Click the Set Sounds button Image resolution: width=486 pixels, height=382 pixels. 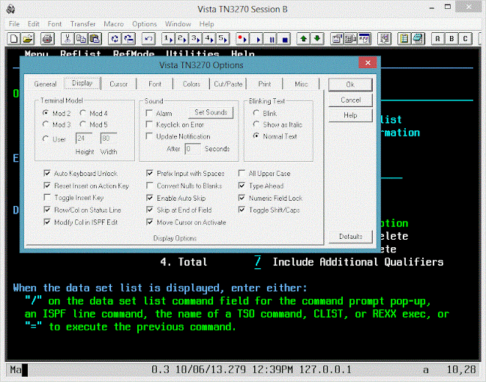pyautogui.click(x=211, y=112)
